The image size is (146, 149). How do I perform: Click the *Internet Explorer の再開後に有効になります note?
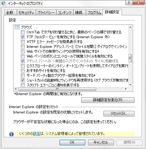point(49,94)
